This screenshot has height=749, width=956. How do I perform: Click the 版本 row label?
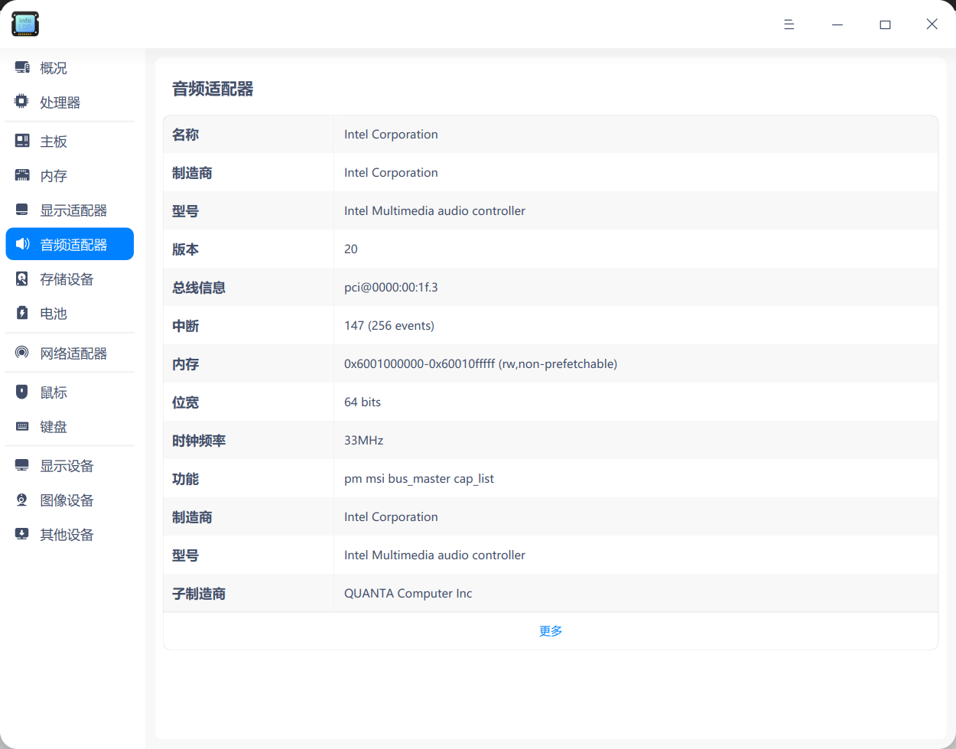[185, 249]
